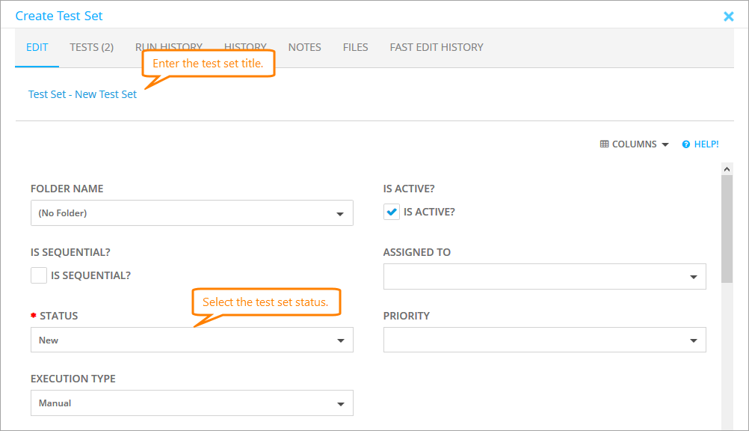Close the Create Test Set dialog
749x431 pixels.
[x=729, y=16]
